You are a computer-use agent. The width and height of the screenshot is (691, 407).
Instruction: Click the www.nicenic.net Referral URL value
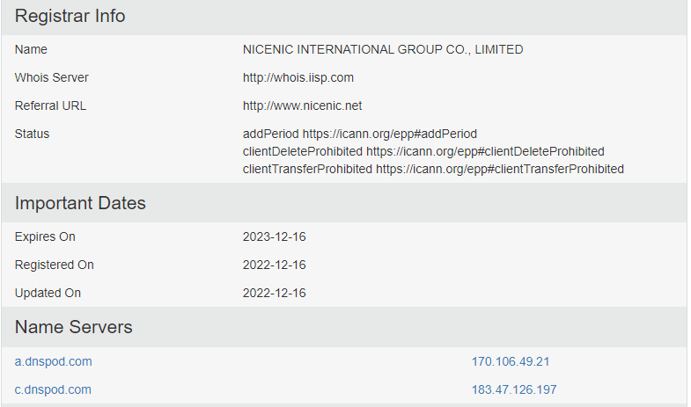click(x=302, y=105)
